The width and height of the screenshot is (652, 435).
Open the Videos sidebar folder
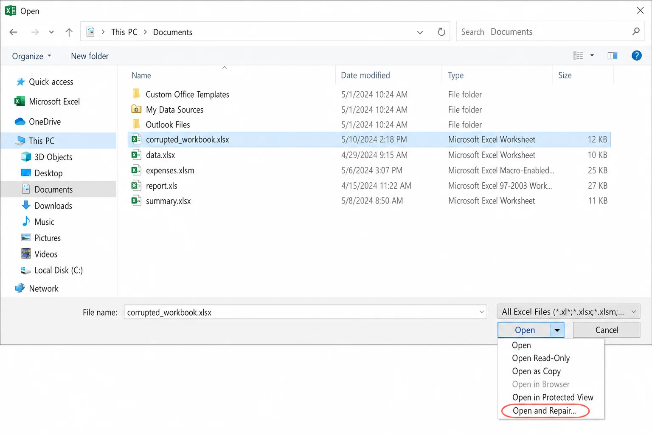coord(46,254)
